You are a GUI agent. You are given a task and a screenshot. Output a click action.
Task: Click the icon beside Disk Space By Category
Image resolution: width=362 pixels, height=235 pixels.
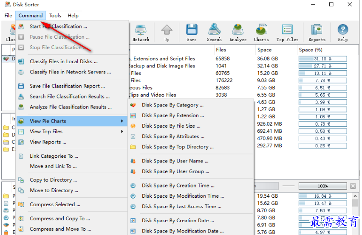click(x=133, y=105)
